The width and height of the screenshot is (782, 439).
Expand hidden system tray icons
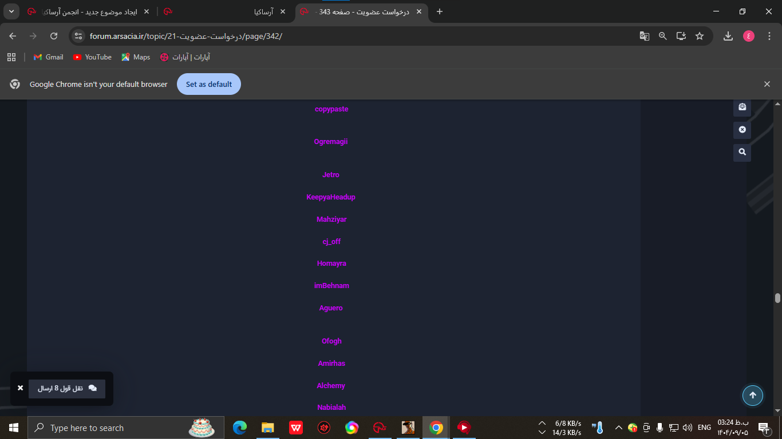pyautogui.click(x=618, y=427)
